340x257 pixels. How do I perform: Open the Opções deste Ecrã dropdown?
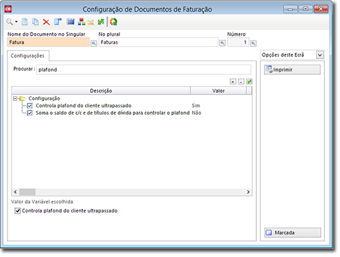tap(319, 55)
